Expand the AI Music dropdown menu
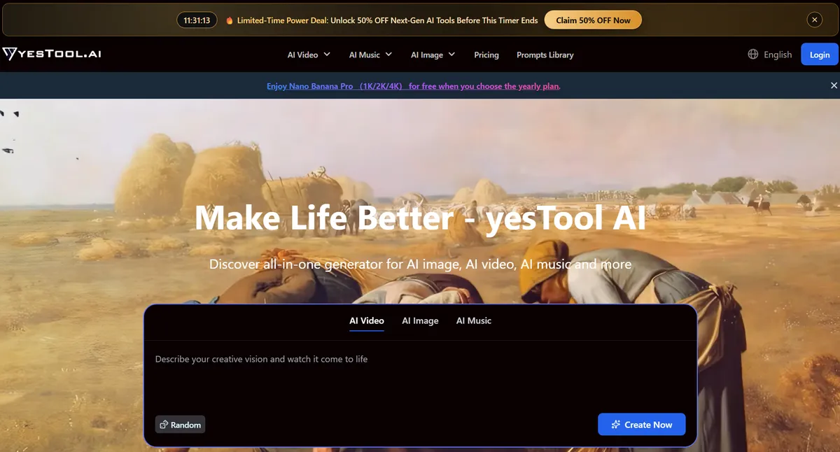 [x=370, y=55]
